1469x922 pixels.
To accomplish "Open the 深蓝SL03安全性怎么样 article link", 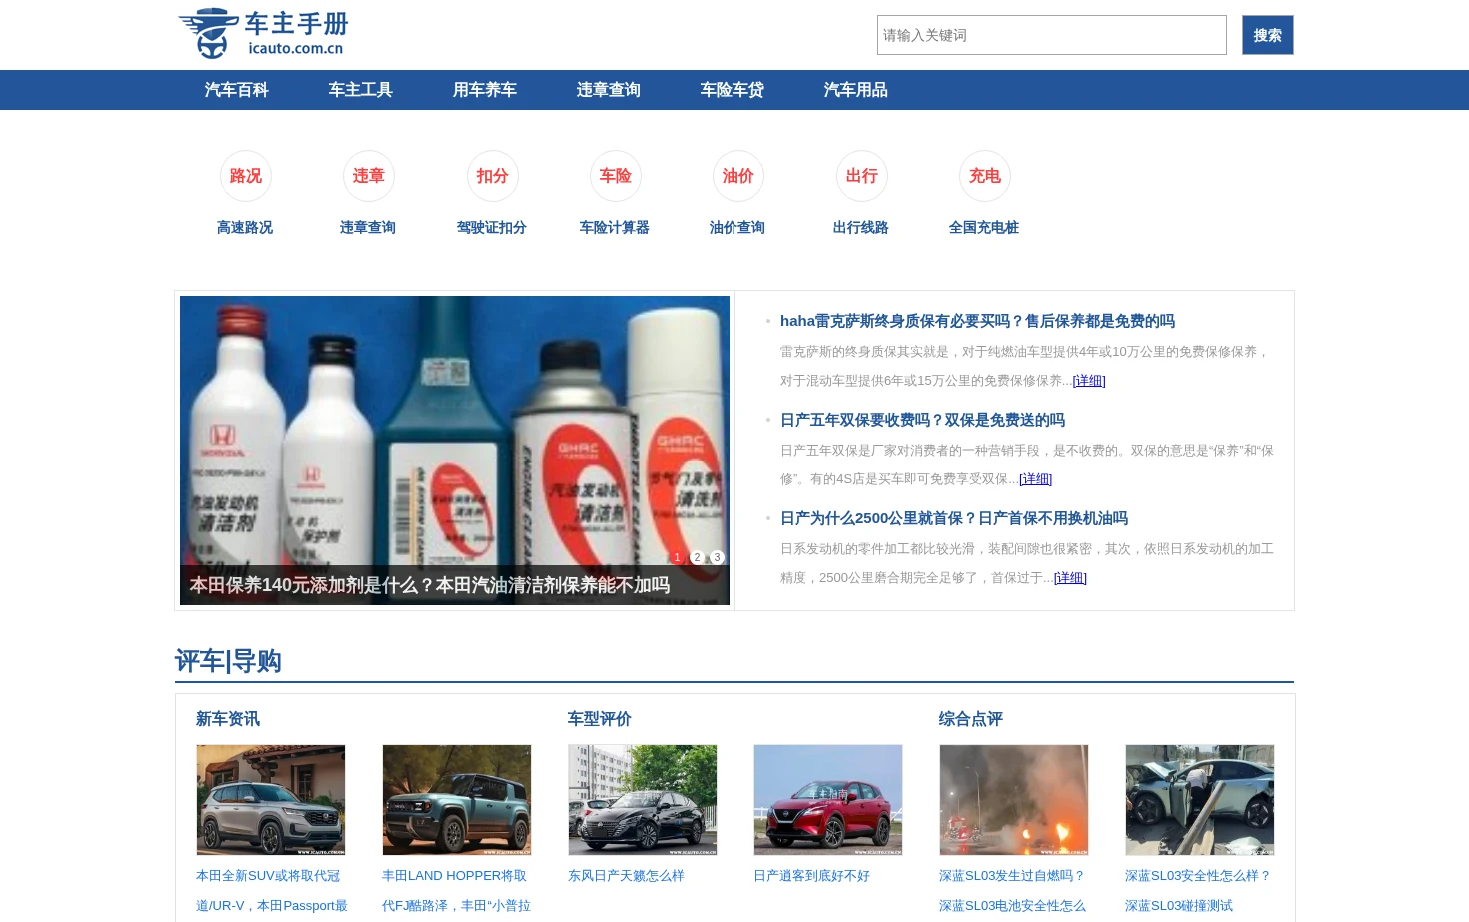I will point(1198,891).
